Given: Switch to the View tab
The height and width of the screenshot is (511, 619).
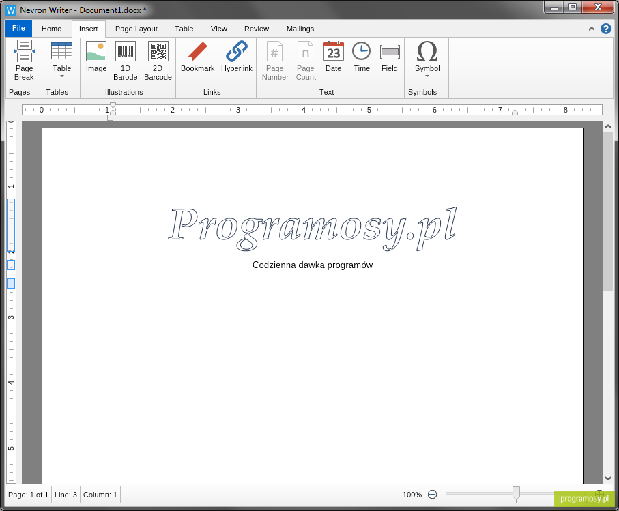Looking at the screenshot, I should click(x=218, y=29).
